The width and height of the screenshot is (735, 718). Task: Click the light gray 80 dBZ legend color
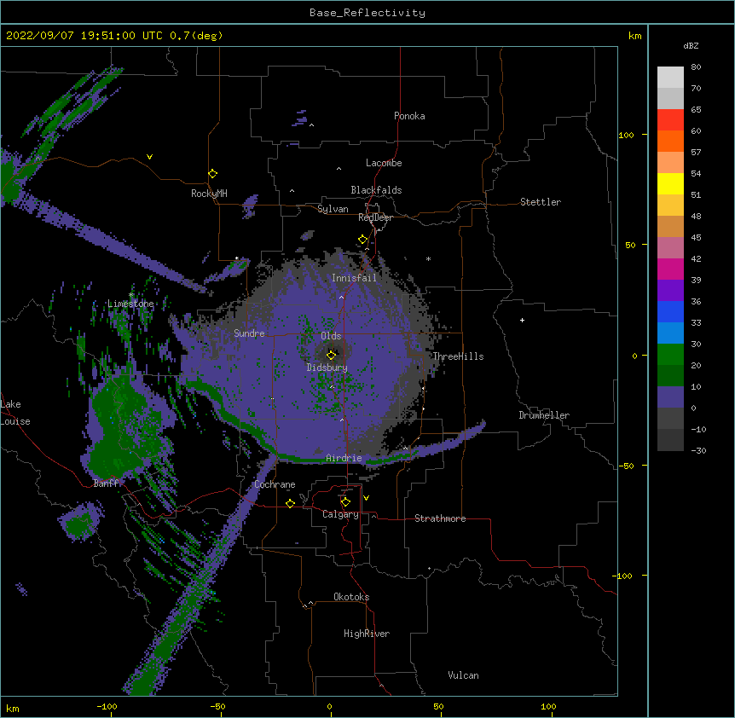coord(670,78)
